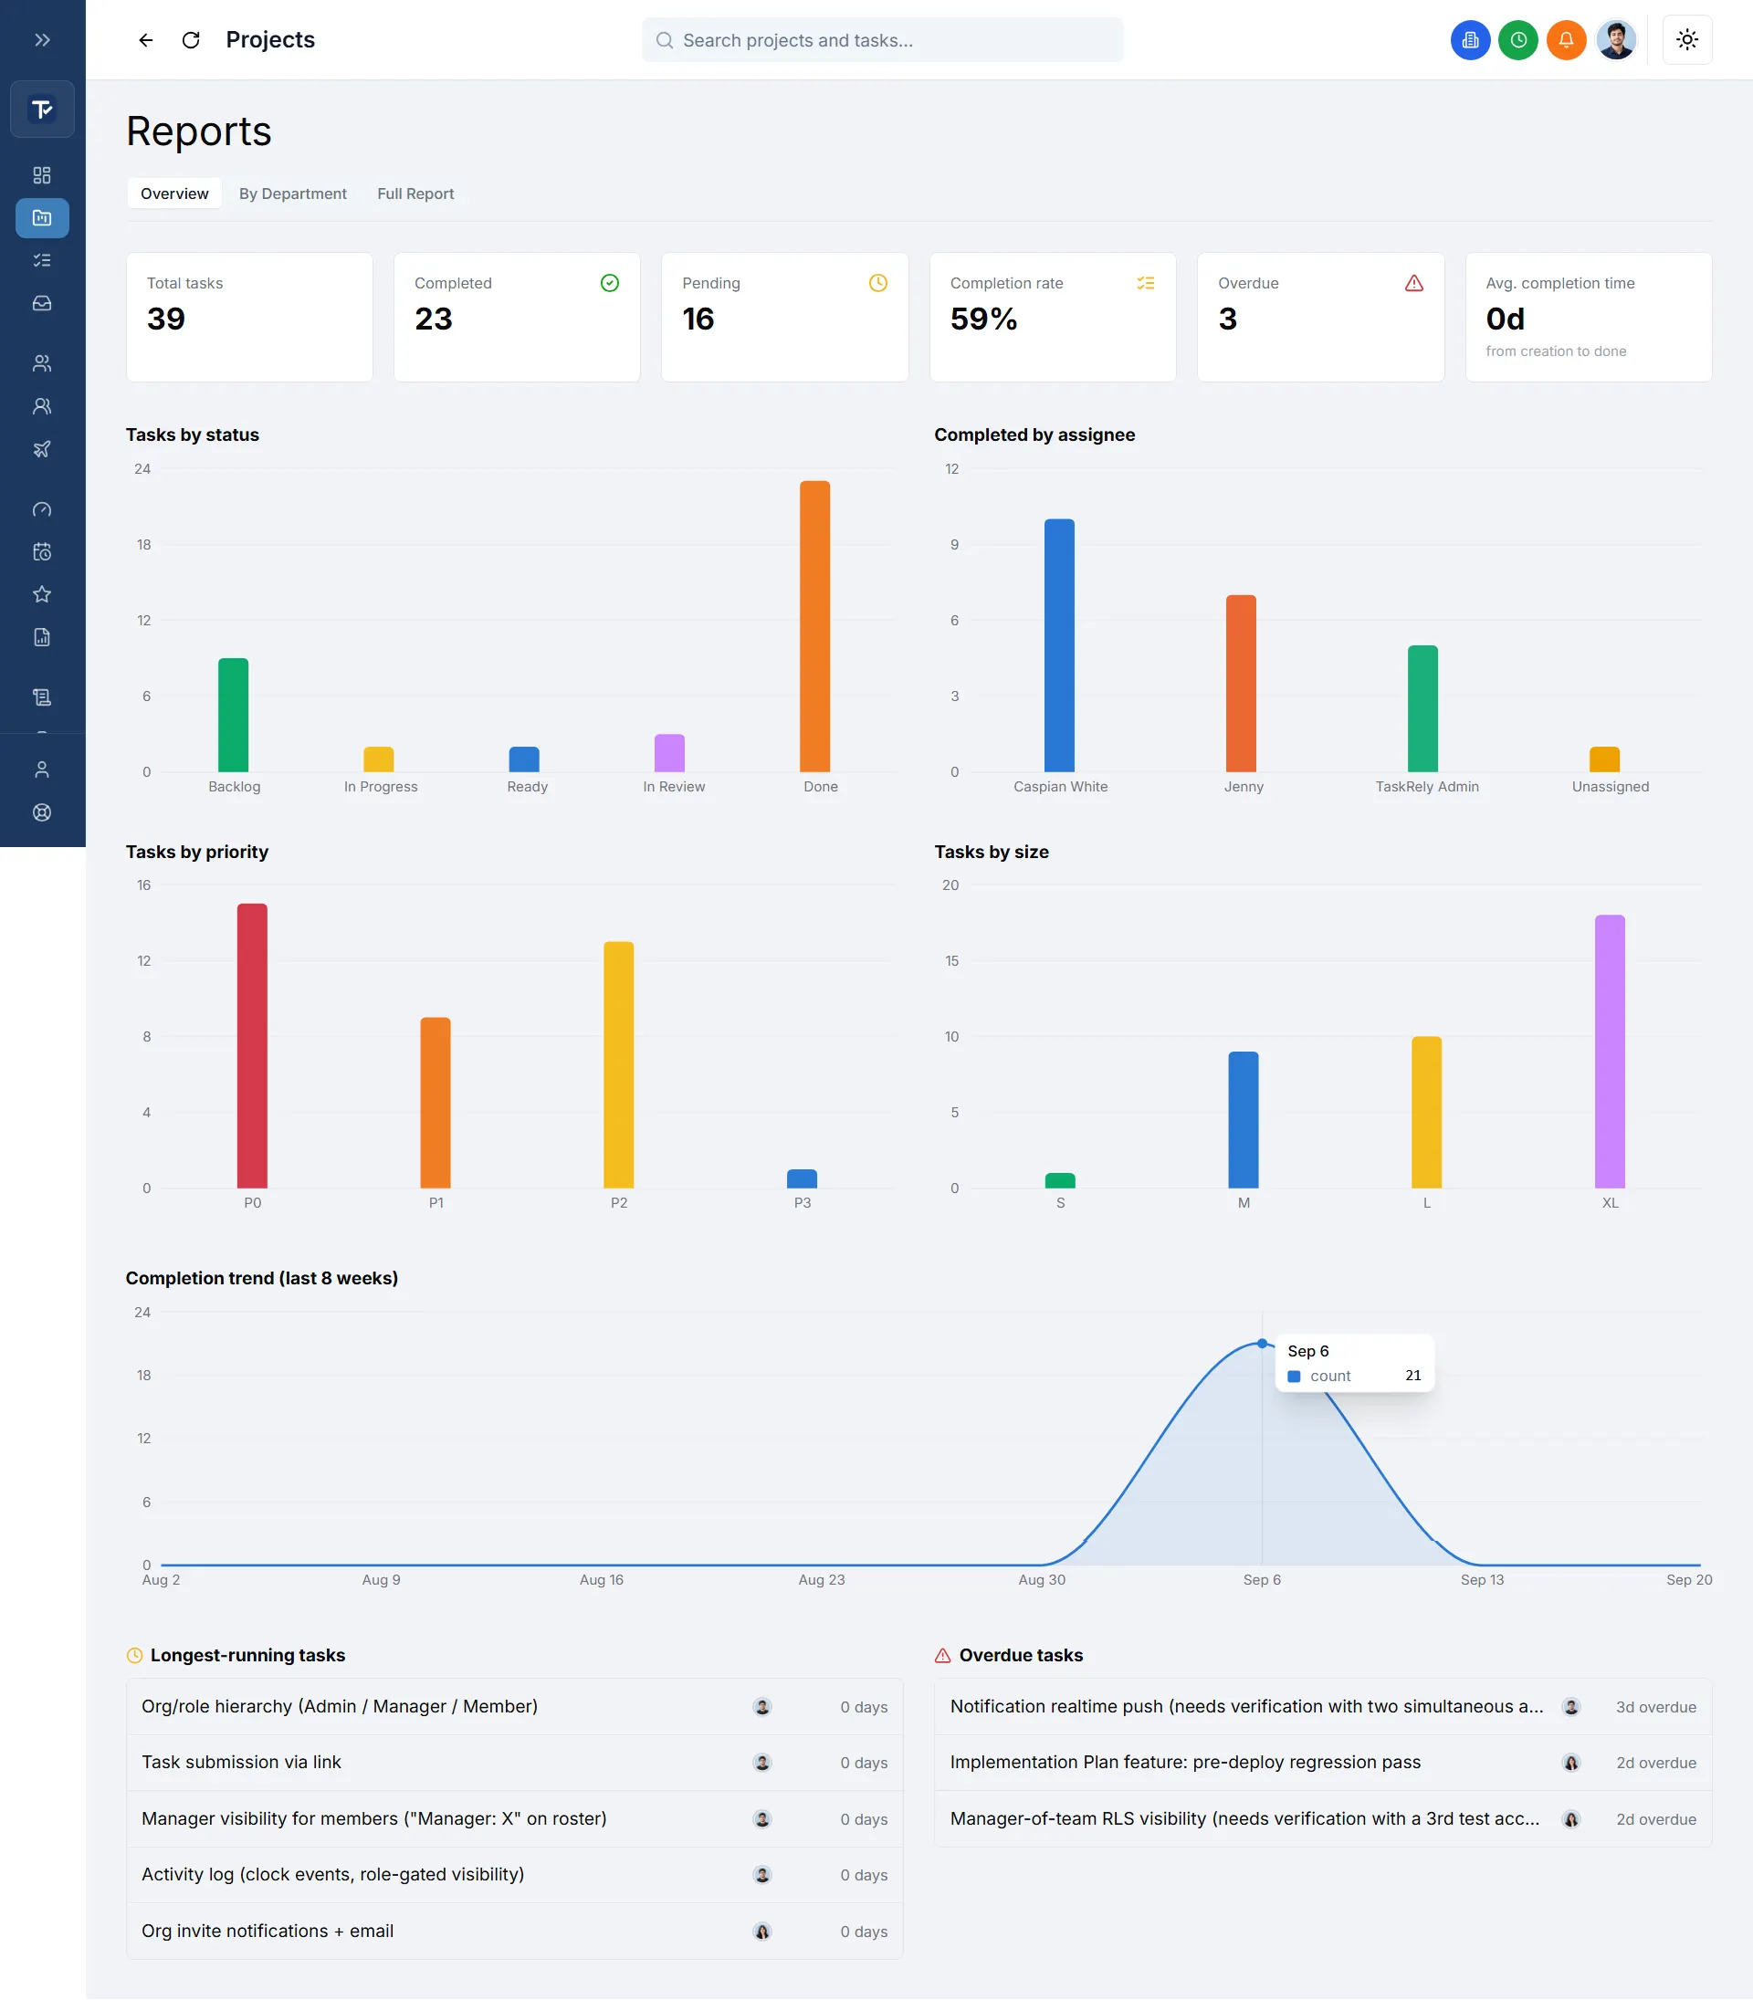The image size is (1753, 2000).
Task: Go back with the left arrow
Action: pyautogui.click(x=146, y=40)
